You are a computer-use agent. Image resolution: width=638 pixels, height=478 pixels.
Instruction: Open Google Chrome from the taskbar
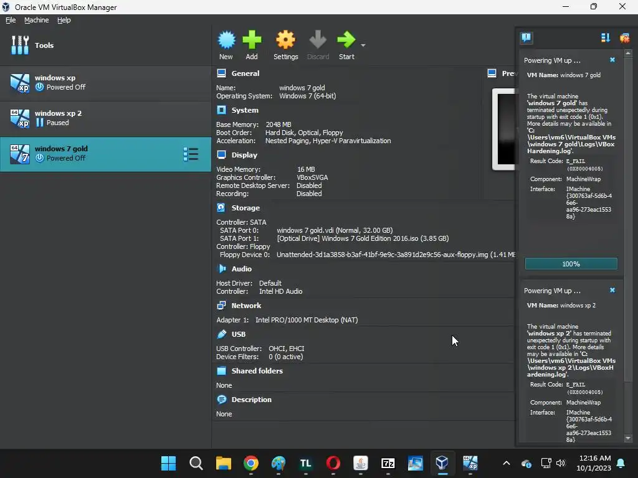pos(251,463)
